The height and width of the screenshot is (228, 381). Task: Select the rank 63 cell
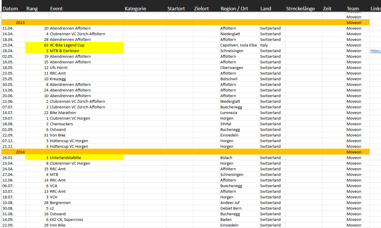[x=37, y=45]
